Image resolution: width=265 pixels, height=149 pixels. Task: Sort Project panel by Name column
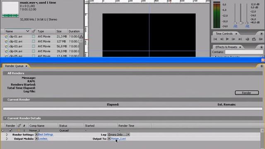coord(17,31)
